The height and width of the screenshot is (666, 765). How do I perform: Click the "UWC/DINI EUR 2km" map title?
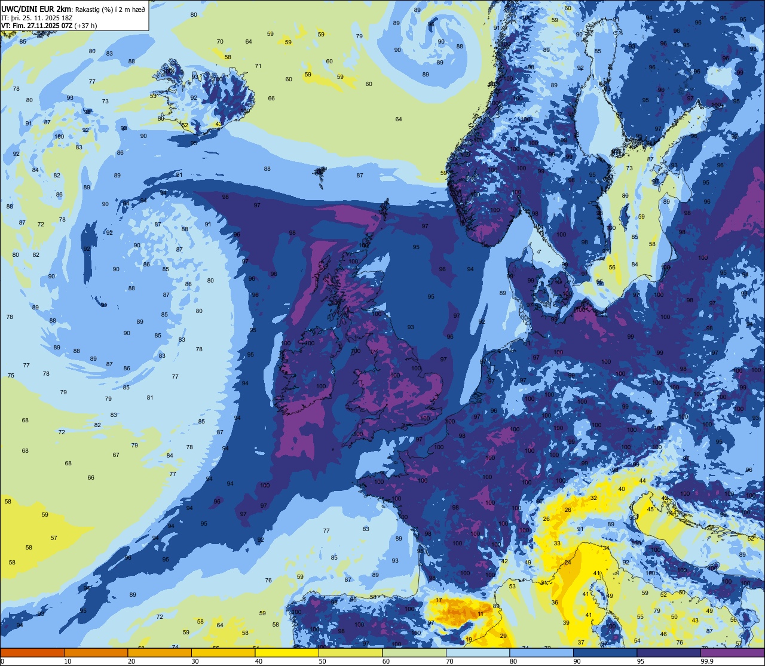pyautogui.click(x=36, y=8)
